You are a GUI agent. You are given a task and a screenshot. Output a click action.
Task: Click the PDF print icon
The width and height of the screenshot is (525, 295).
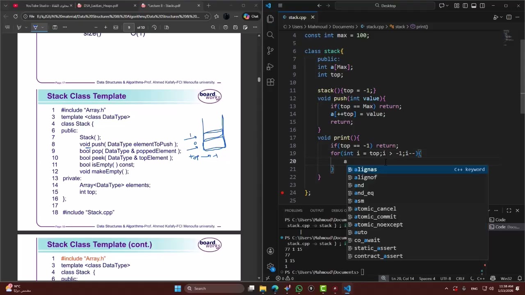pos(226,27)
